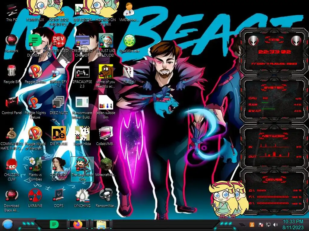The height and width of the screenshot is (231, 309).
Task: Select The Legend of Zilda shortcut
Action: coord(82,169)
